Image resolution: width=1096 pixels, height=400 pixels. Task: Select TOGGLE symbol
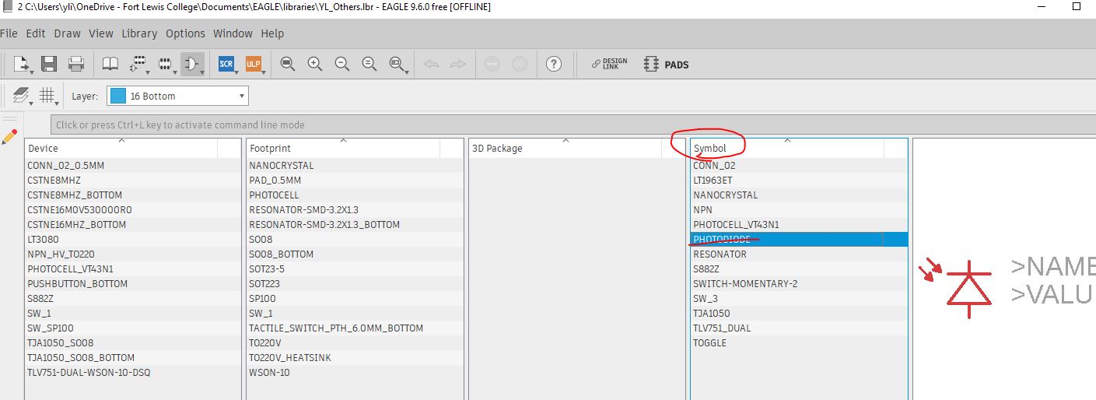click(x=799, y=343)
